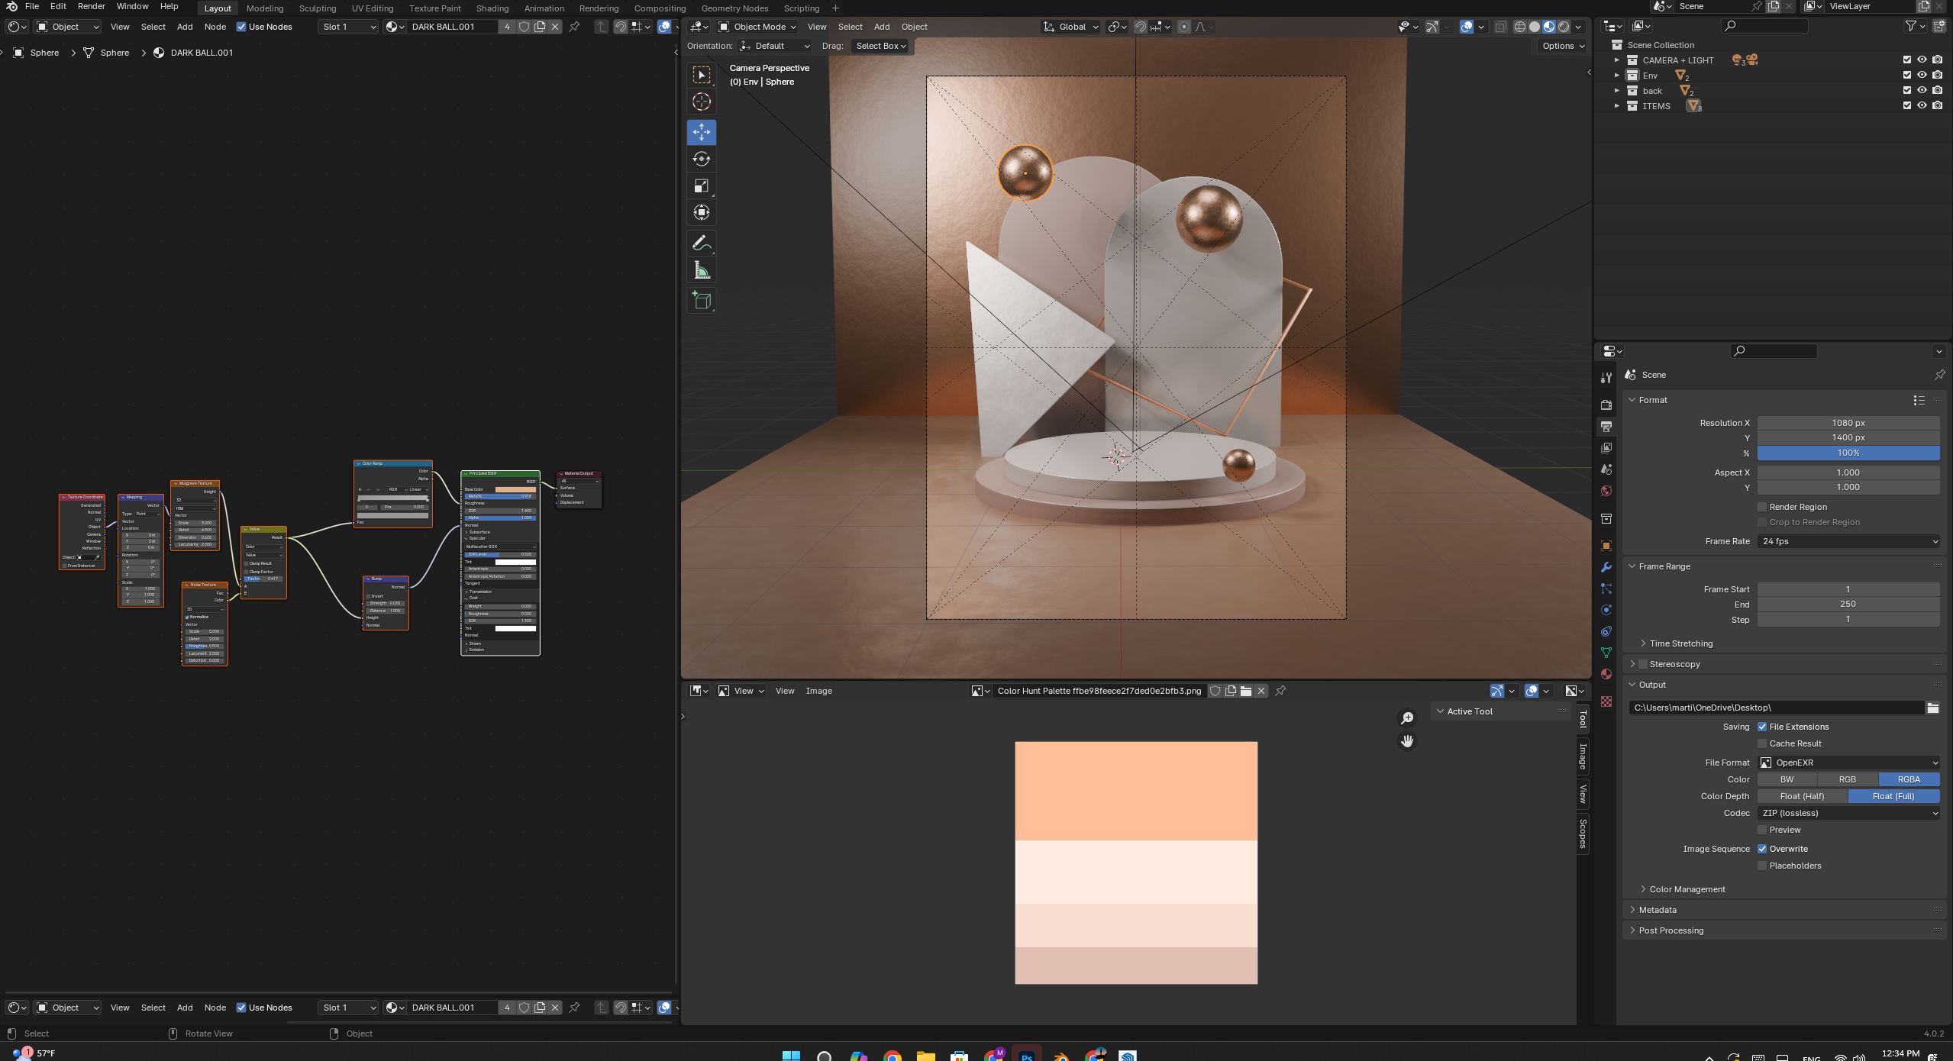This screenshot has height=1061, width=1953.
Task: Open the Global transform orientation dropdown
Action: (x=1071, y=27)
